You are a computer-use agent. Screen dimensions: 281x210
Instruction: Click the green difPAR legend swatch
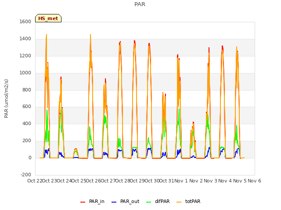(149, 202)
